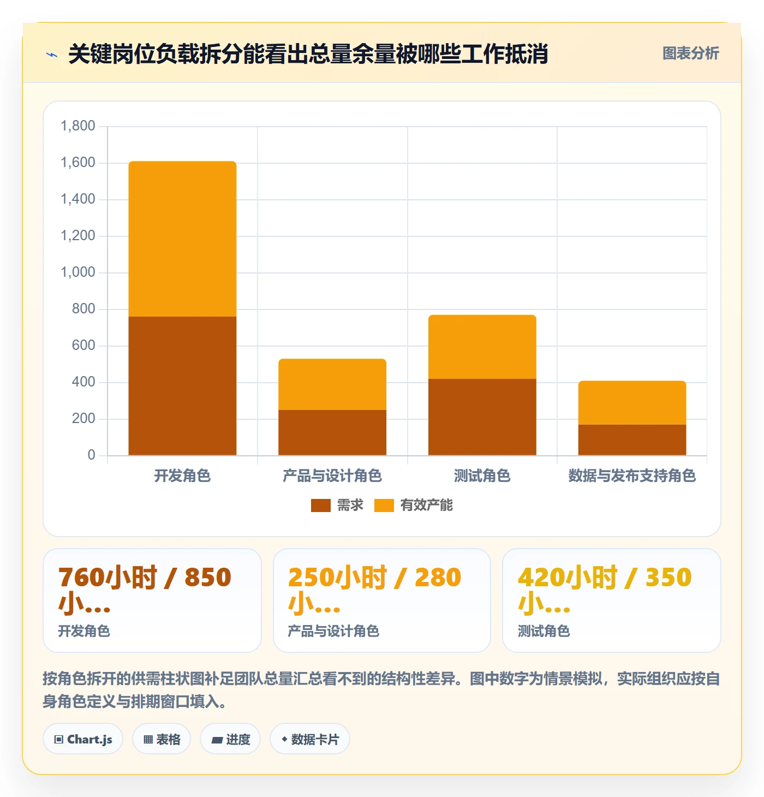
Task: Click the 图表分析 label in the header
Action: click(x=690, y=53)
